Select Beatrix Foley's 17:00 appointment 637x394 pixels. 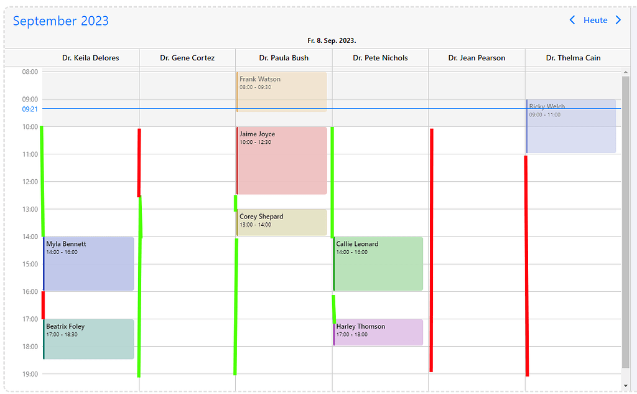click(x=88, y=339)
